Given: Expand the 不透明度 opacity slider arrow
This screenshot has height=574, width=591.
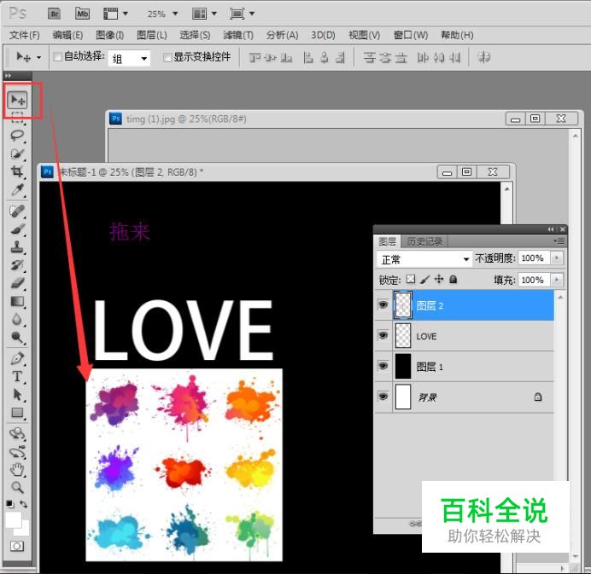Looking at the screenshot, I should tap(557, 258).
